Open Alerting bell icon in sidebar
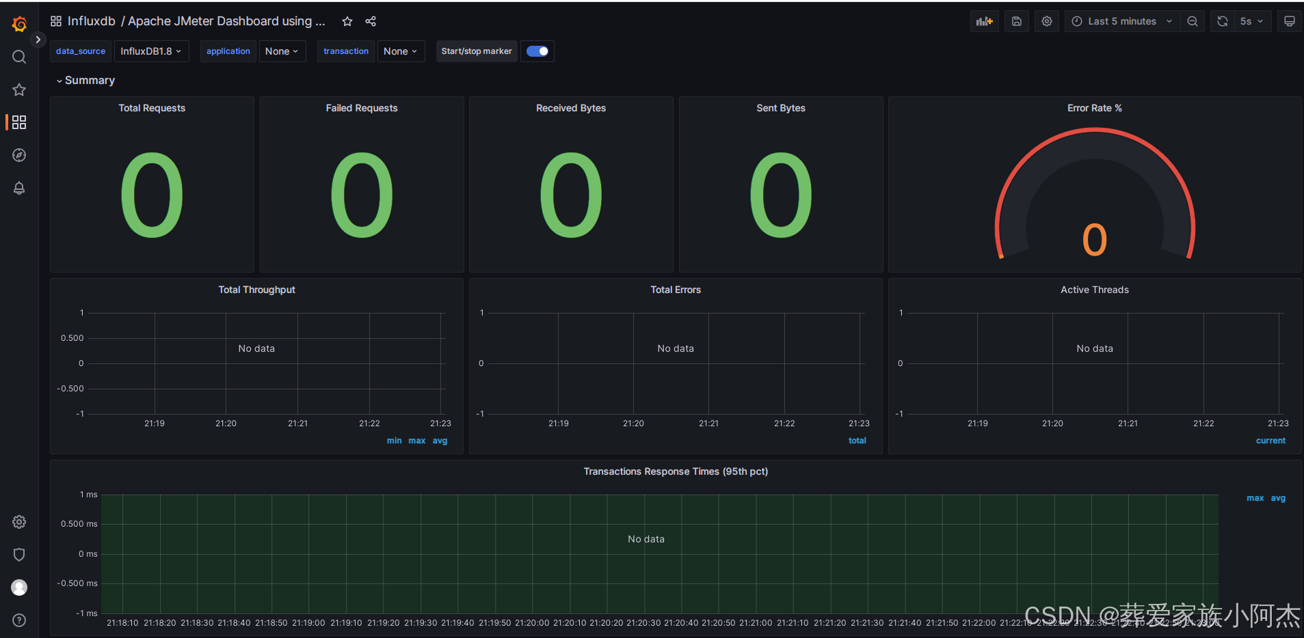This screenshot has height=638, width=1304. click(19, 188)
